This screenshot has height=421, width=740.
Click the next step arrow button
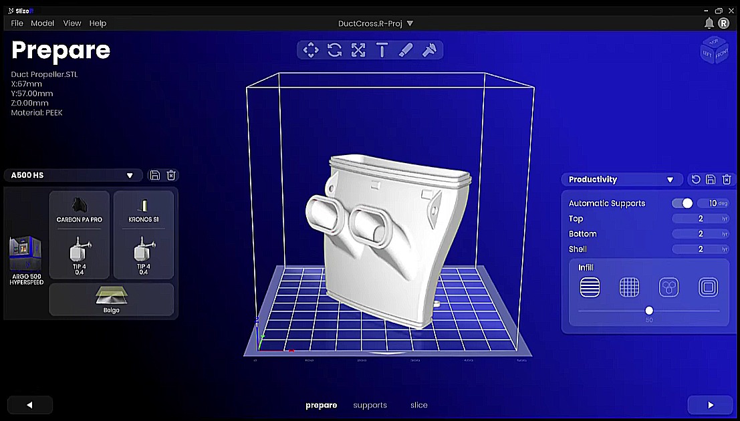(710, 405)
